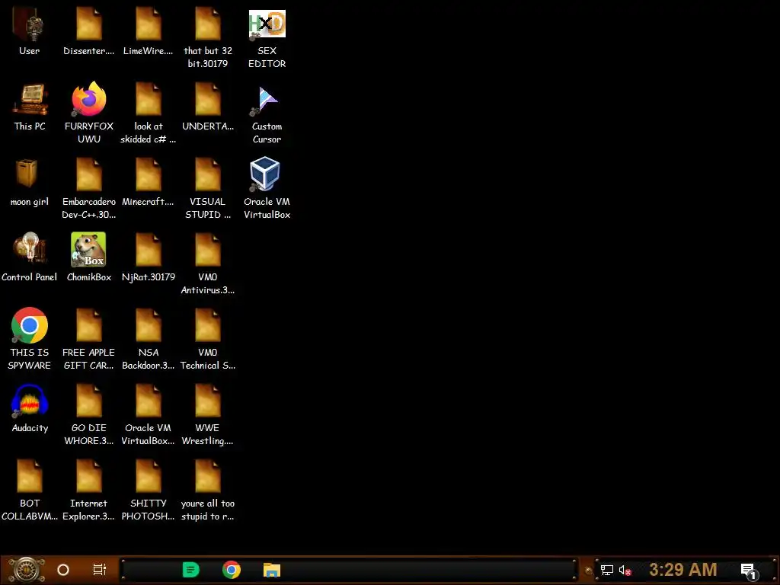Screen dimensions: 780x585
Task: Select the LimeWire desktop file
Action: tap(149, 30)
